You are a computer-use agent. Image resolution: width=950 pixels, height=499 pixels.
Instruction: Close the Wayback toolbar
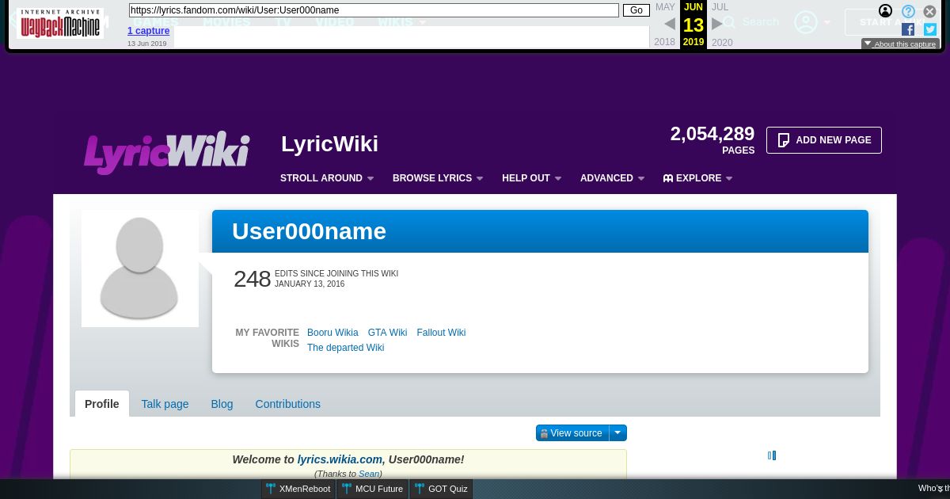[930, 11]
